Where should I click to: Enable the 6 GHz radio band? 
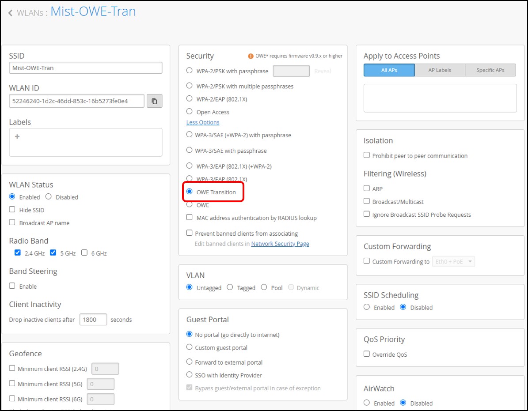(84, 253)
